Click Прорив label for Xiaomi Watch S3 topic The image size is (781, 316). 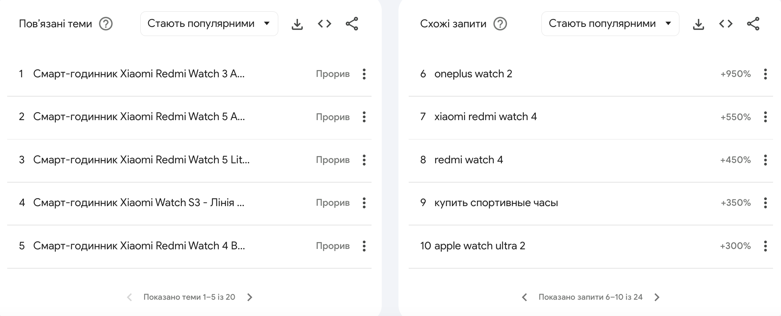click(x=333, y=203)
